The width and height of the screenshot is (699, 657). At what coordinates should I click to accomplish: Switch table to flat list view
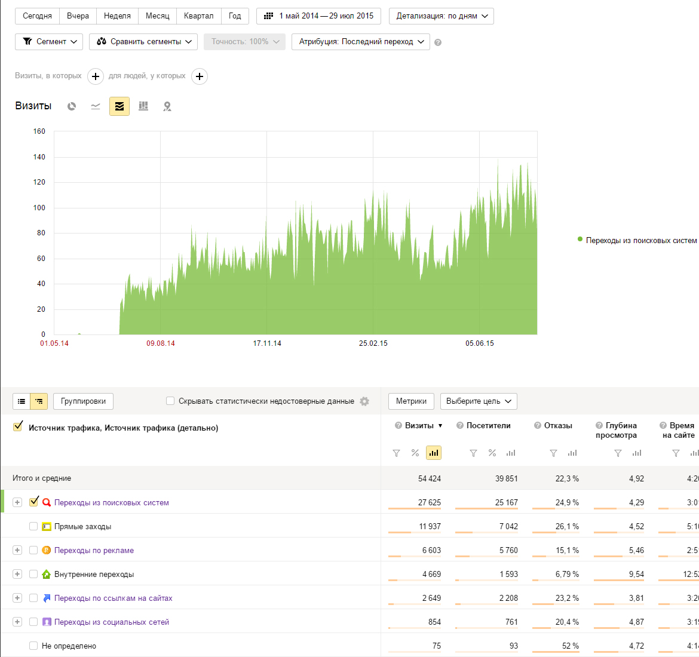coord(22,401)
